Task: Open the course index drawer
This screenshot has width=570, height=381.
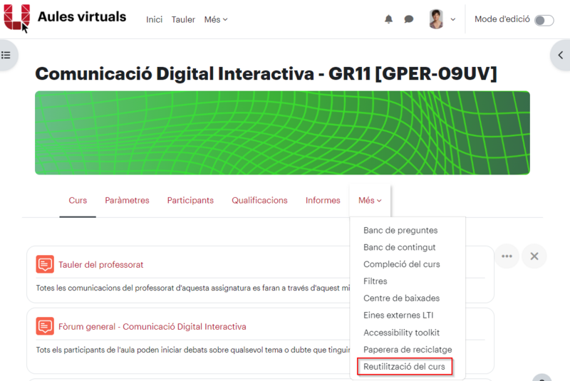Action: click(6, 56)
